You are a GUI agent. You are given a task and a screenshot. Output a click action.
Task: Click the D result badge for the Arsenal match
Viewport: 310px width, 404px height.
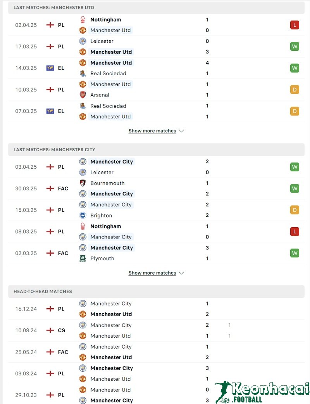point(294,90)
